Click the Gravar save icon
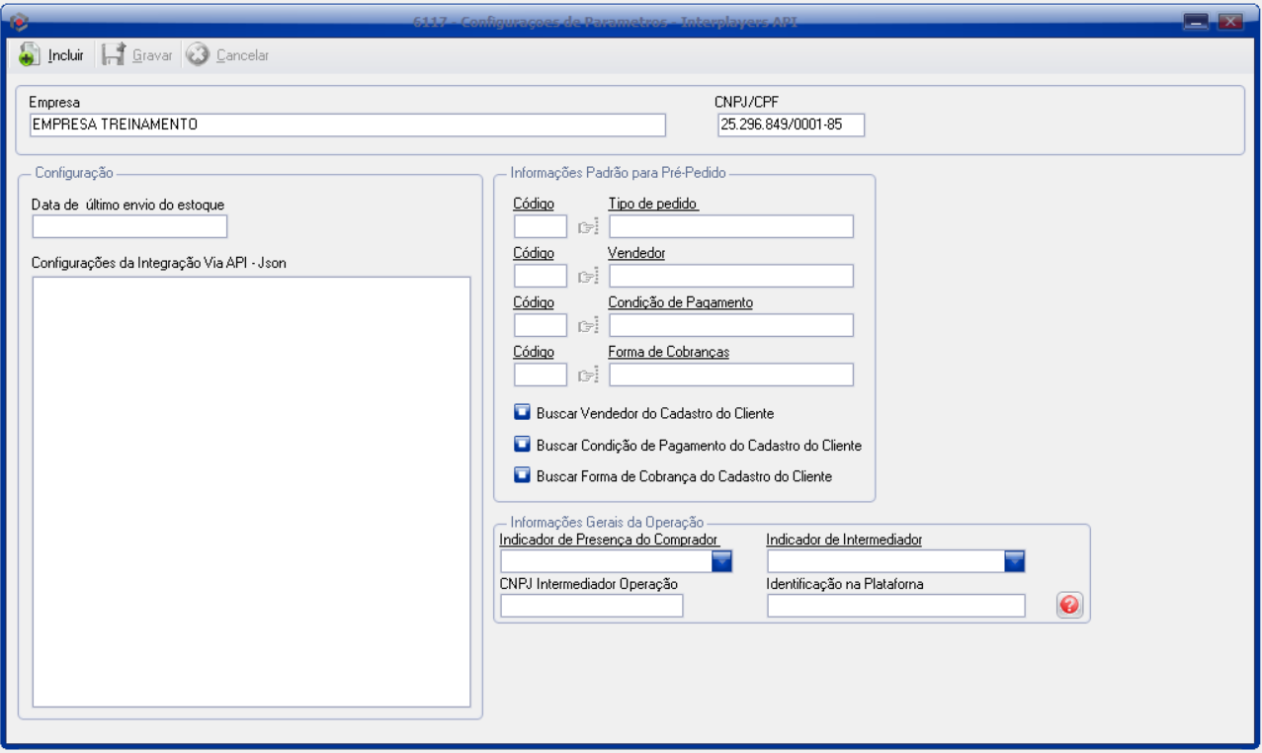Screen dimensions: 1262x753 pos(114,55)
